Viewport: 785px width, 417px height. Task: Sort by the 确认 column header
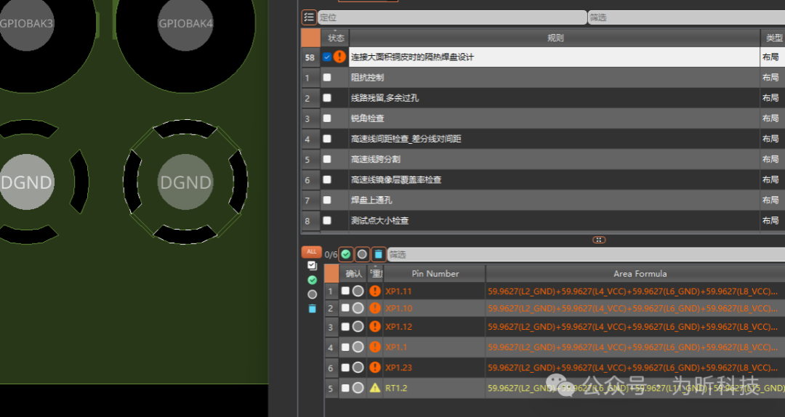click(x=353, y=273)
